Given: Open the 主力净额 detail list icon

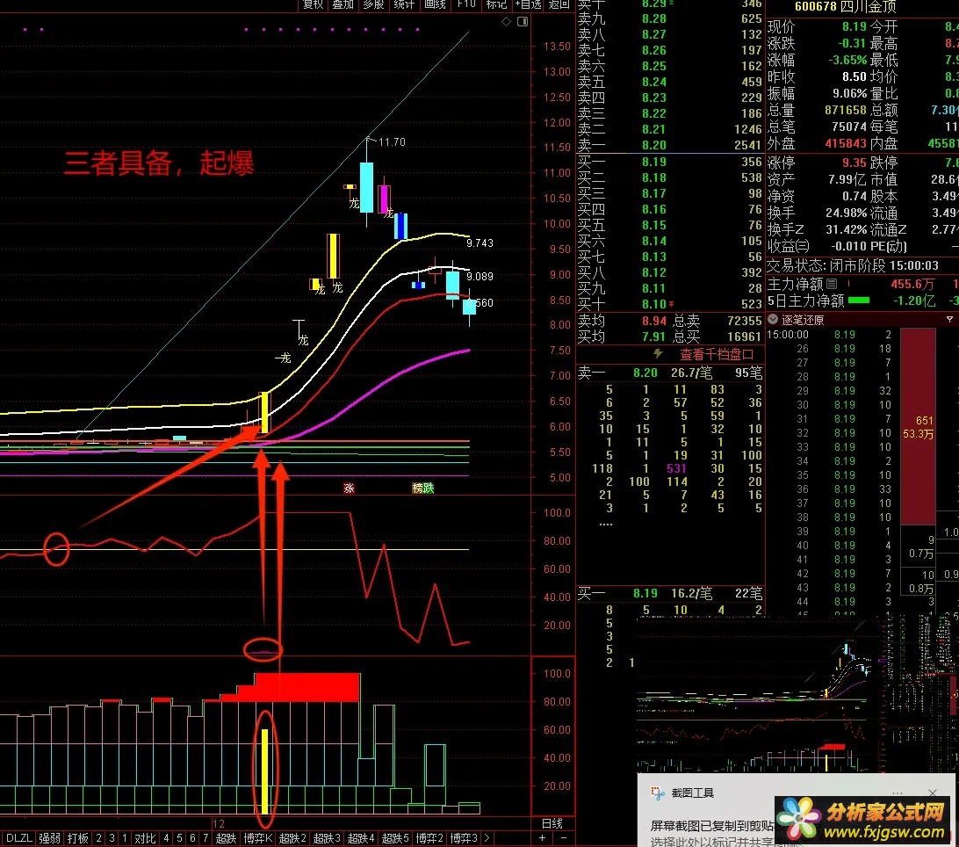Looking at the screenshot, I should [x=832, y=284].
